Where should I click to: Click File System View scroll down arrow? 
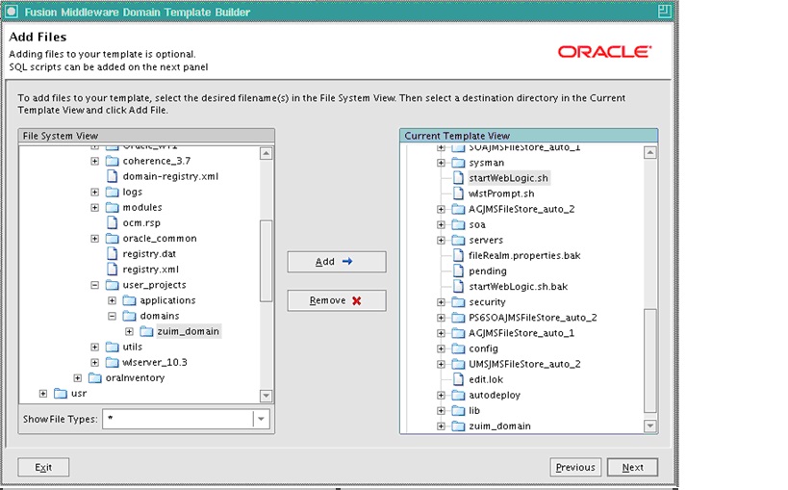(x=267, y=396)
